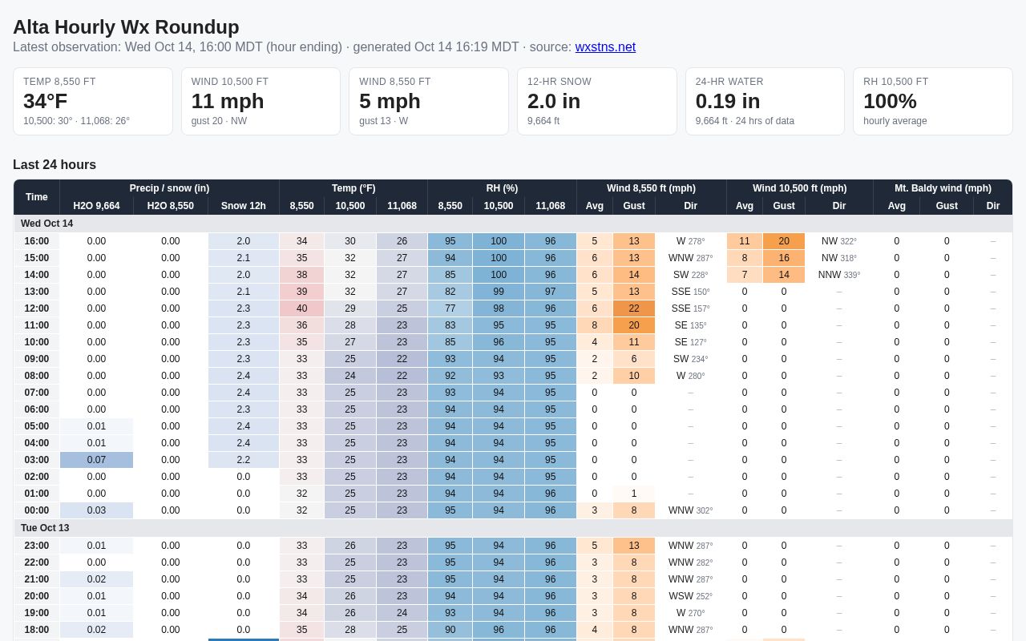Click the SE 135° direction at 11:00
This screenshot has width=1026, height=641.
point(691,325)
